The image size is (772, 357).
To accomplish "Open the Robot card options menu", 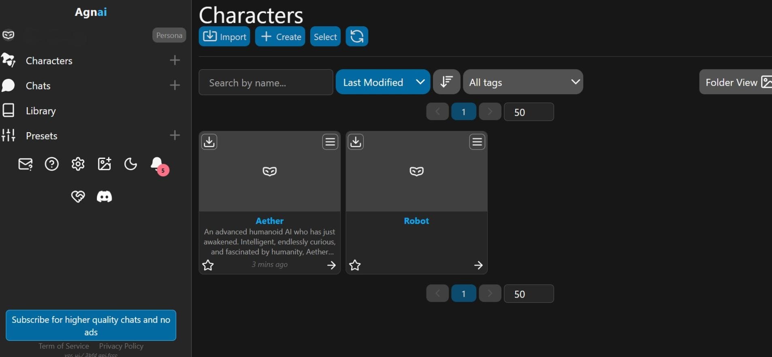I will (477, 142).
